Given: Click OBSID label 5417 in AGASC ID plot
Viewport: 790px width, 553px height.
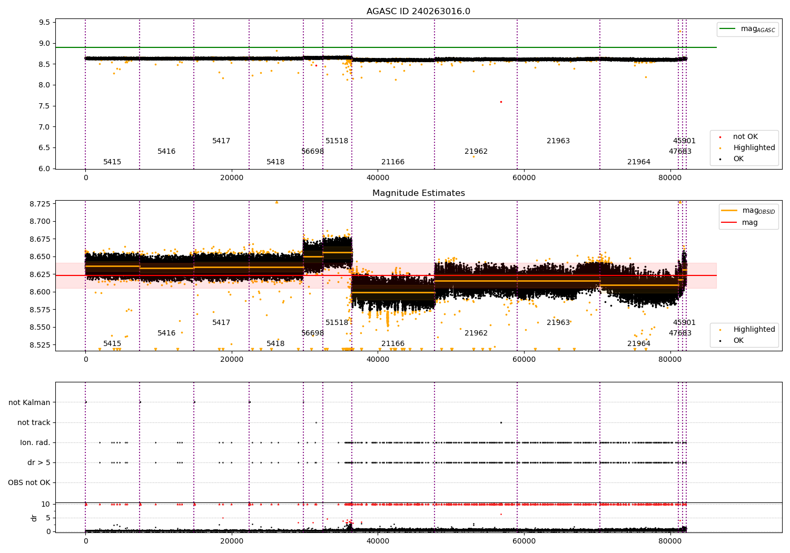Looking at the screenshot, I should point(221,141).
